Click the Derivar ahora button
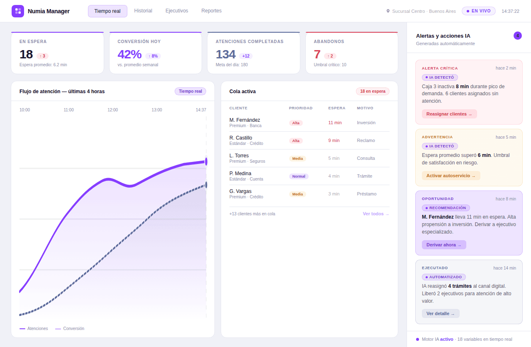The height and width of the screenshot is (347, 531). (444, 244)
